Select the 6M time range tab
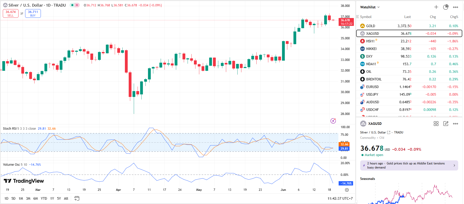The height and width of the screenshot is (204, 464). (x=36, y=198)
